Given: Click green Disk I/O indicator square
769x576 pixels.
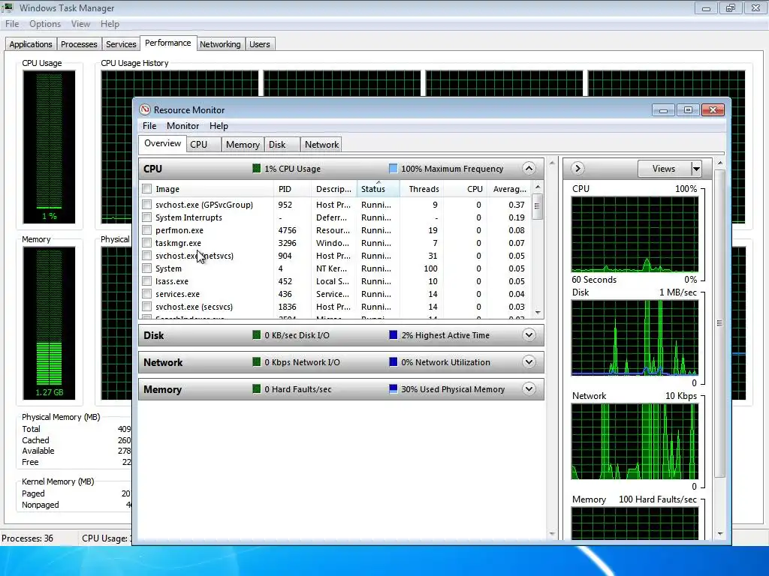Looking at the screenshot, I should [x=257, y=335].
